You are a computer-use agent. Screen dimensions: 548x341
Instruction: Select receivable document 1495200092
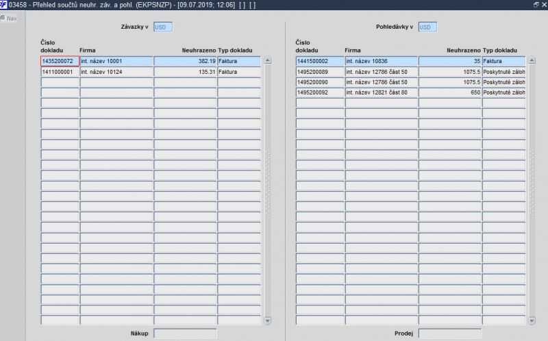320,92
